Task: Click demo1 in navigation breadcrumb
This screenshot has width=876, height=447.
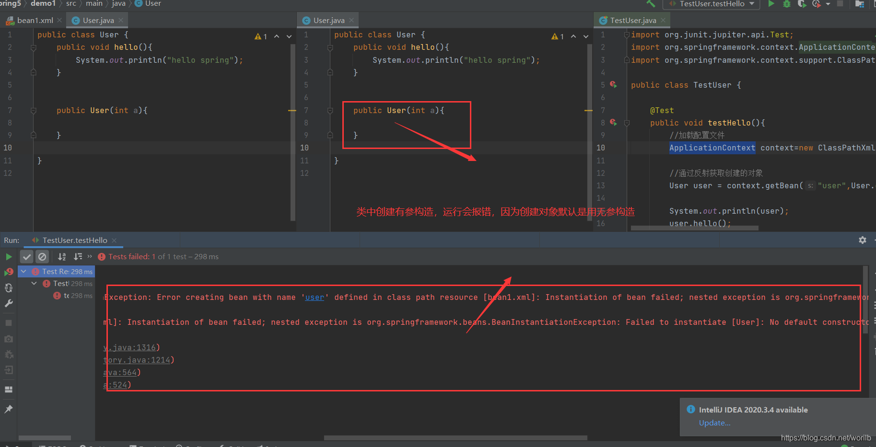Action: pyautogui.click(x=43, y=3)
